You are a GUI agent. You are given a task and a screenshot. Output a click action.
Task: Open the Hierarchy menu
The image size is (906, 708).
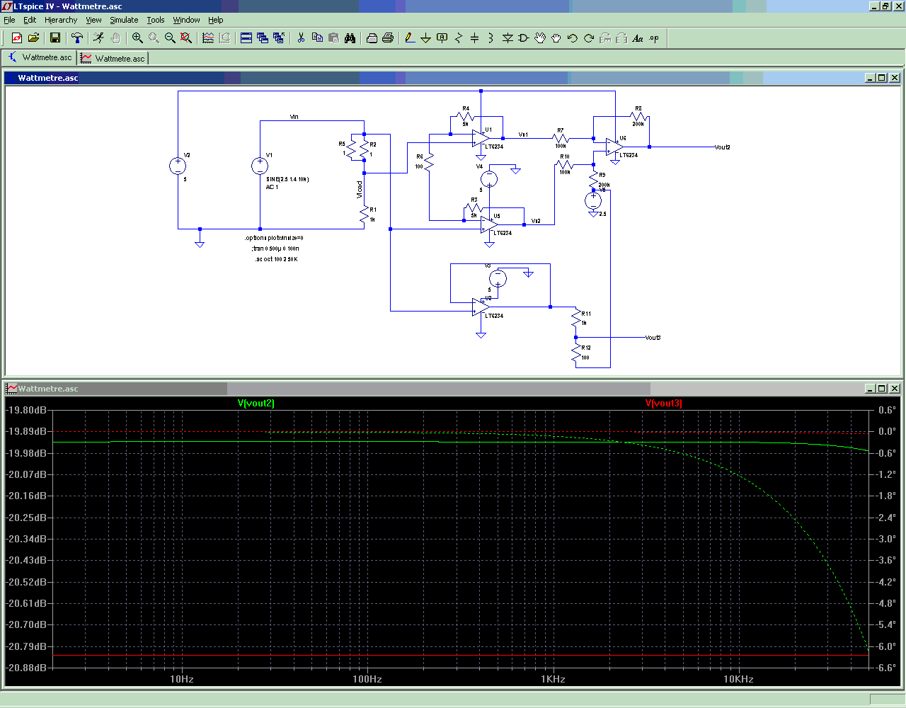61,20
